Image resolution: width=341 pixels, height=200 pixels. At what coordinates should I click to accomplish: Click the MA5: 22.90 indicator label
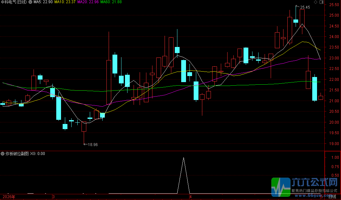(43, 2)
